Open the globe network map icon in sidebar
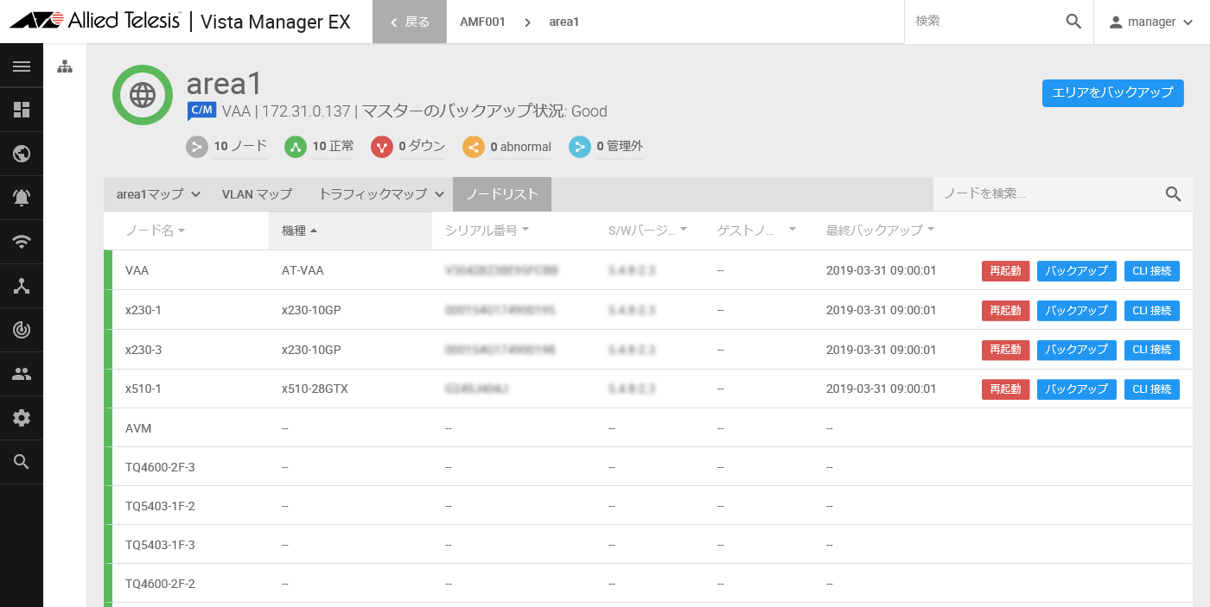1210x607 pixels. click(22, 154)
